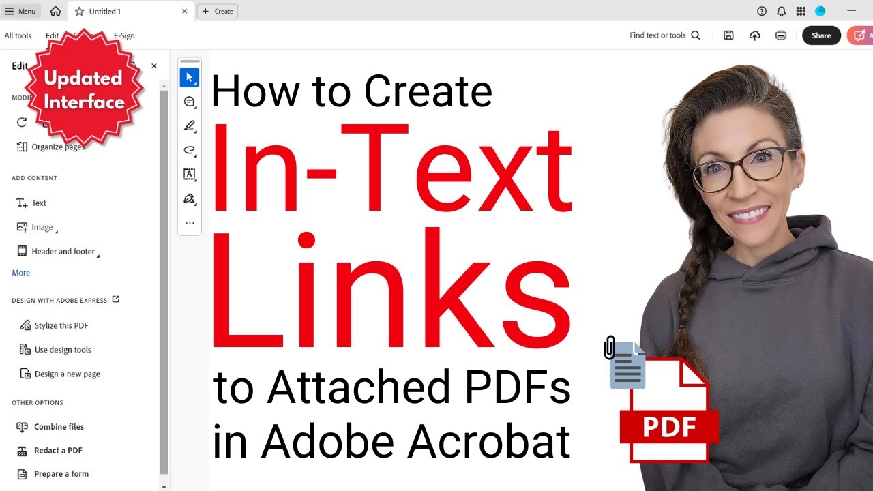Open the E-Sign menu
This screenshot has width=873, height=491.
pyautogui.click(x=124, y=35)
